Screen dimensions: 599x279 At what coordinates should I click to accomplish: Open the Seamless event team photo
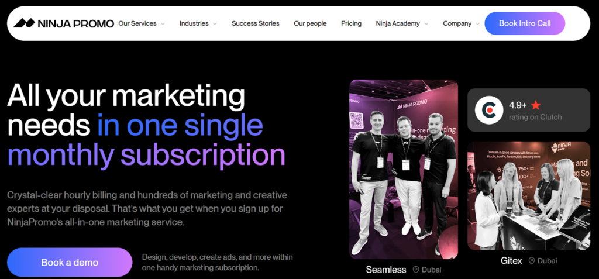point(404,169)
